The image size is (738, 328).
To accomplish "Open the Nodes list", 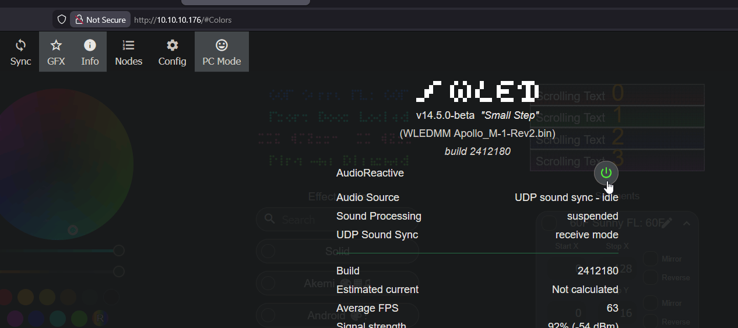I will (x=128, y=52).
